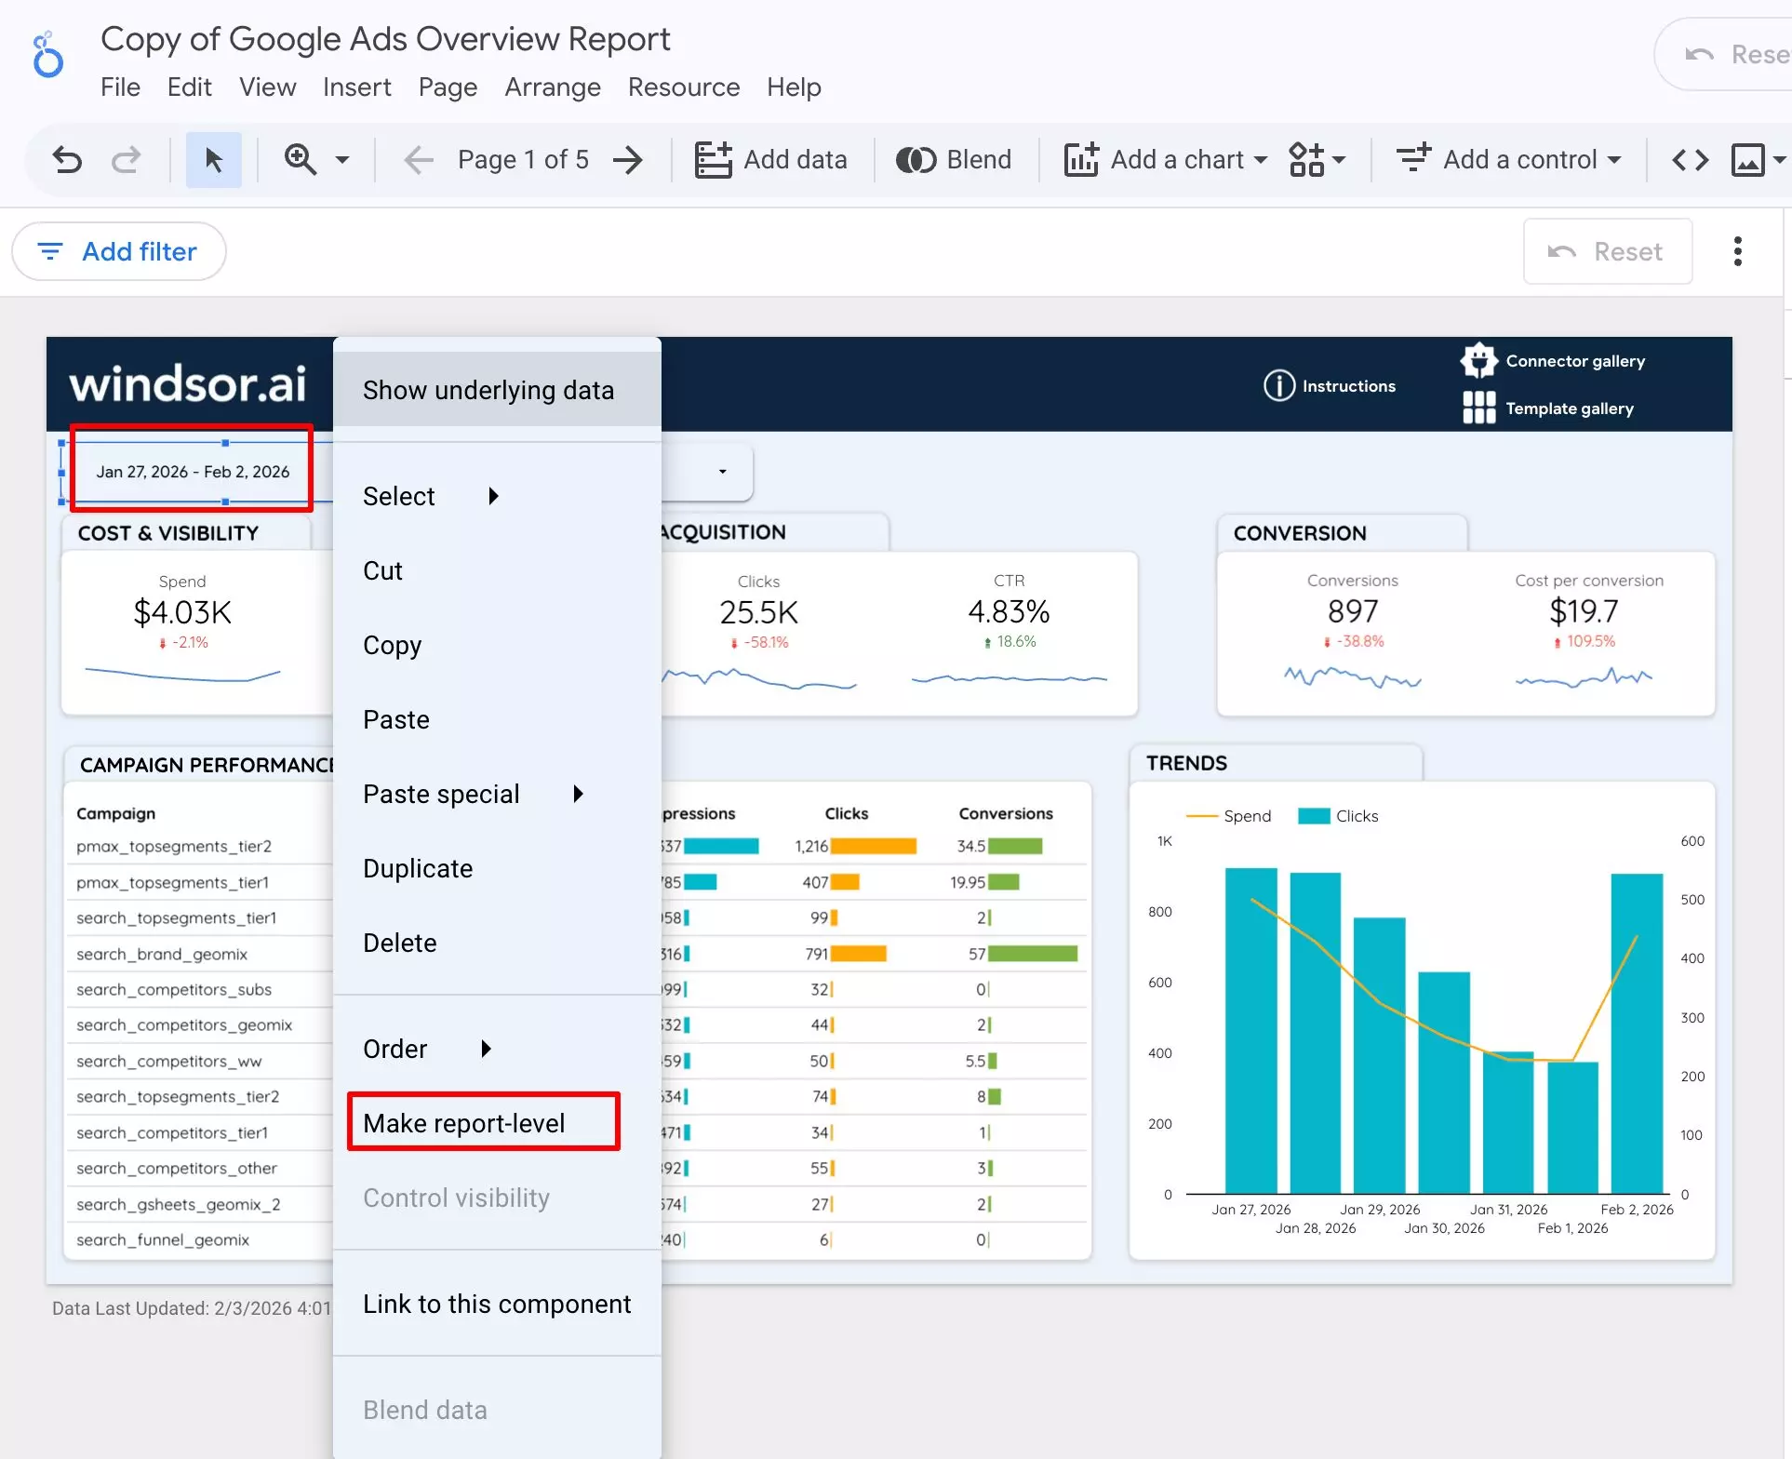This screenshot has width=1792, height=1459.
Task: Open the Template gallery
Action: 1478,408
